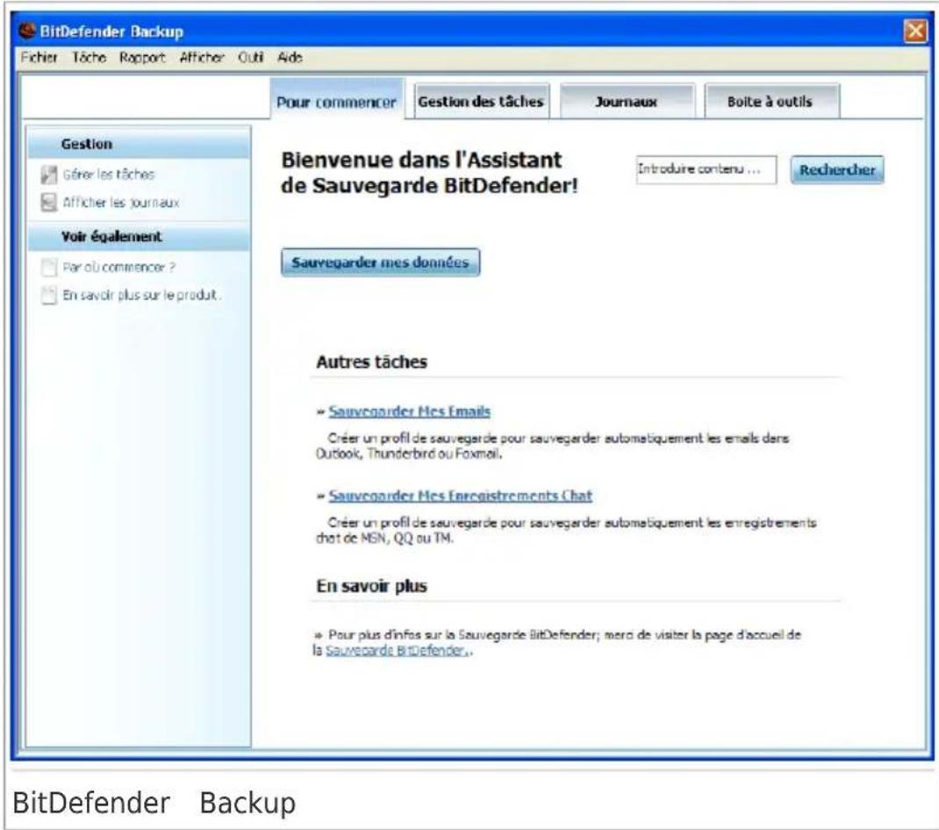
Task: Open the Afficher menu
Action: point(202,58)
